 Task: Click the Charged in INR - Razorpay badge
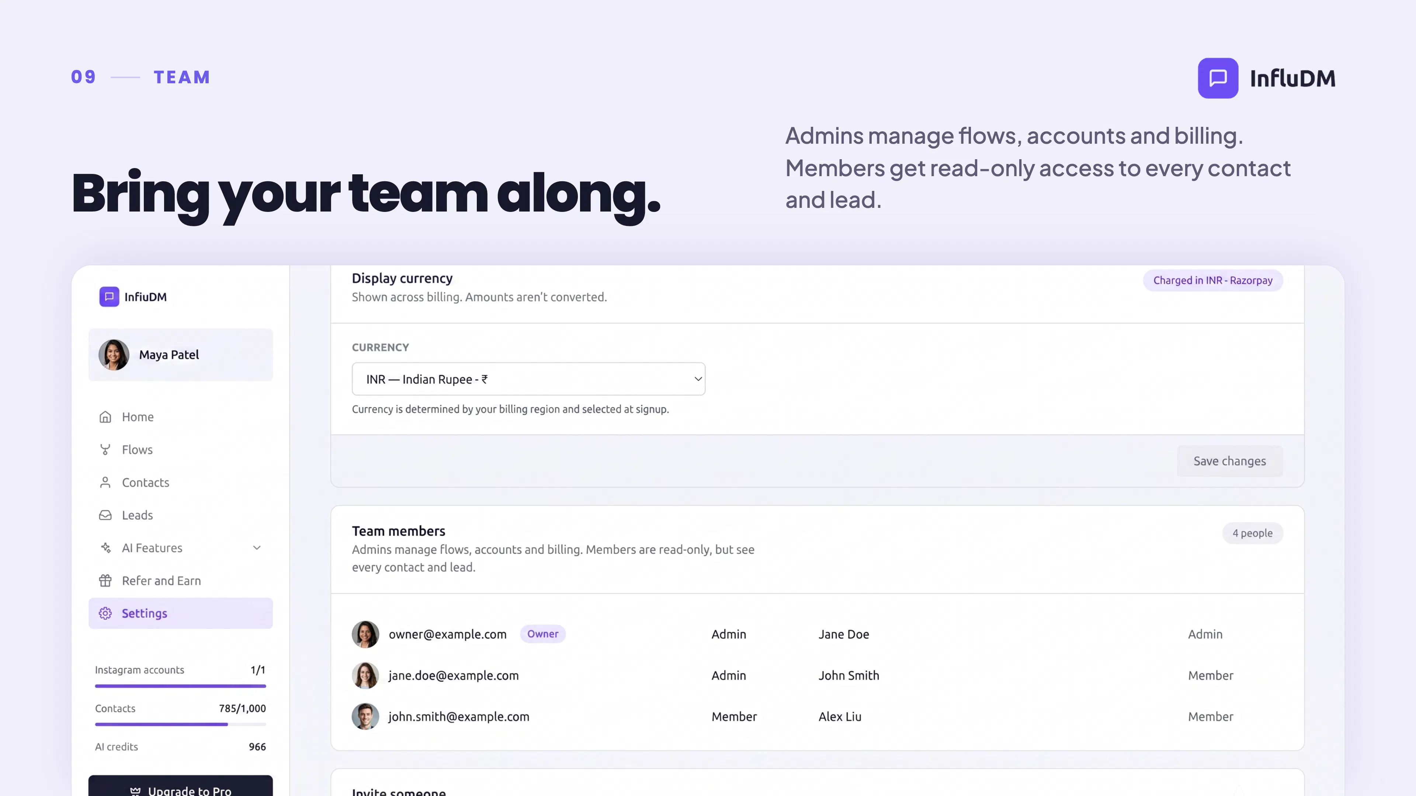1212,280
